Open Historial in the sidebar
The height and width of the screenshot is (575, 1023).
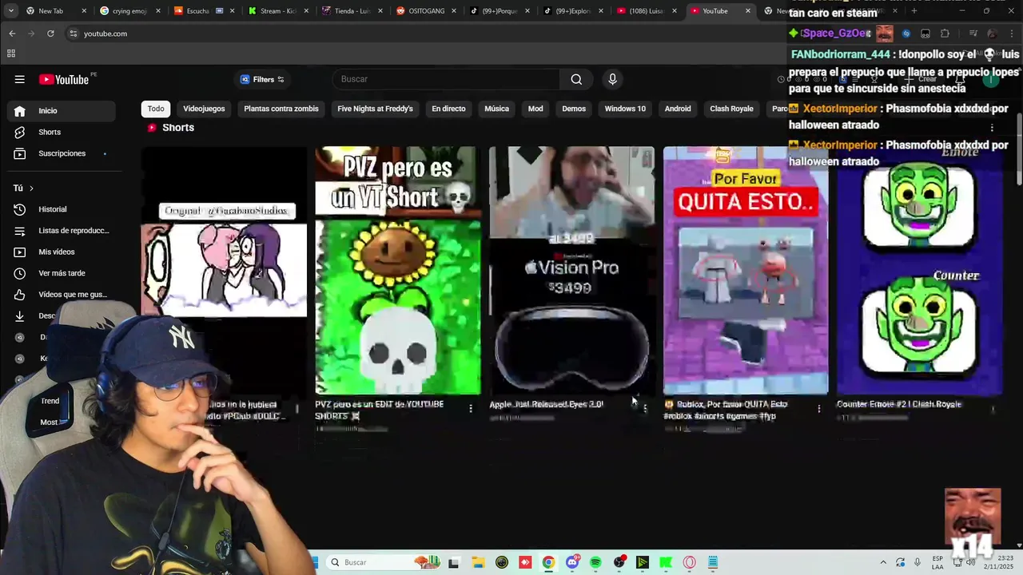[61, 209]
